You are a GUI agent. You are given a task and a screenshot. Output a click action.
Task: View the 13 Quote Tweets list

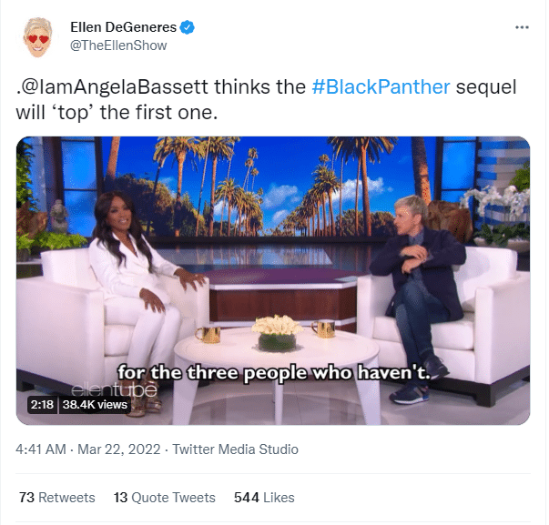[165, 498]
